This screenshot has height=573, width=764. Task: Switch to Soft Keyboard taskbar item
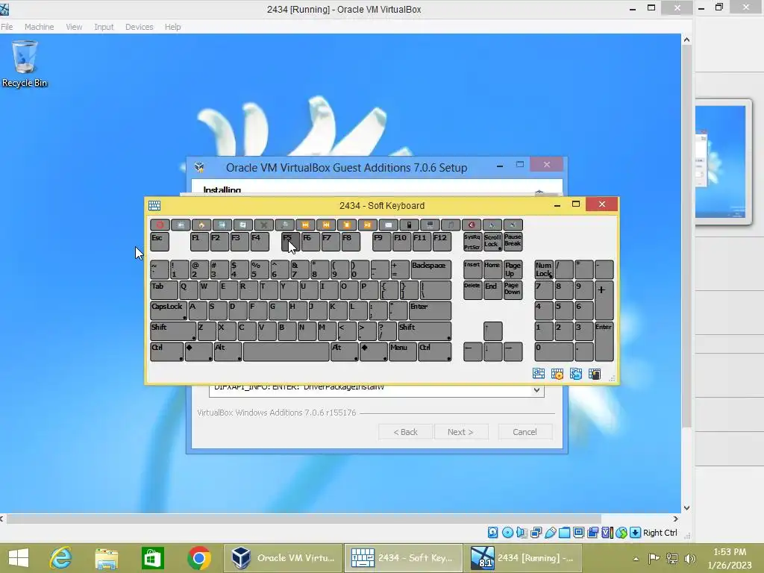(x=402, y=558)
